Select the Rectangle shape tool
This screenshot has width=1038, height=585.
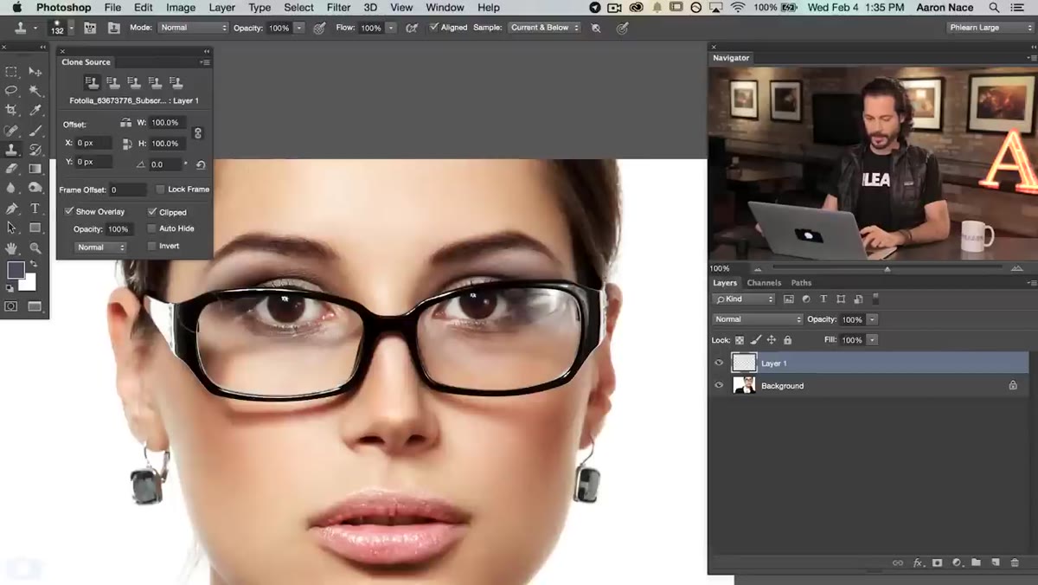pos(35,228)
